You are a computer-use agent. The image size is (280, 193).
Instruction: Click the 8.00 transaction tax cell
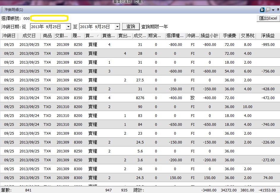248,44
